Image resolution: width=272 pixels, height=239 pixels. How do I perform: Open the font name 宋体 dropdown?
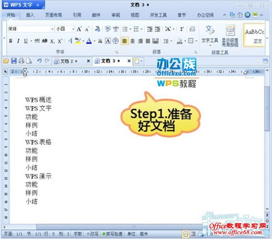[53, 29]
